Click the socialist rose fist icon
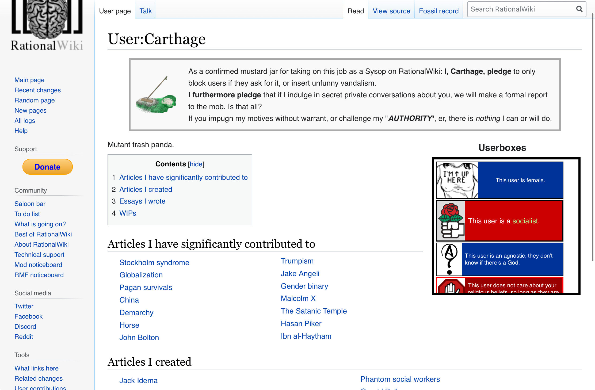 pyautogui.click(x=451, y=221)
